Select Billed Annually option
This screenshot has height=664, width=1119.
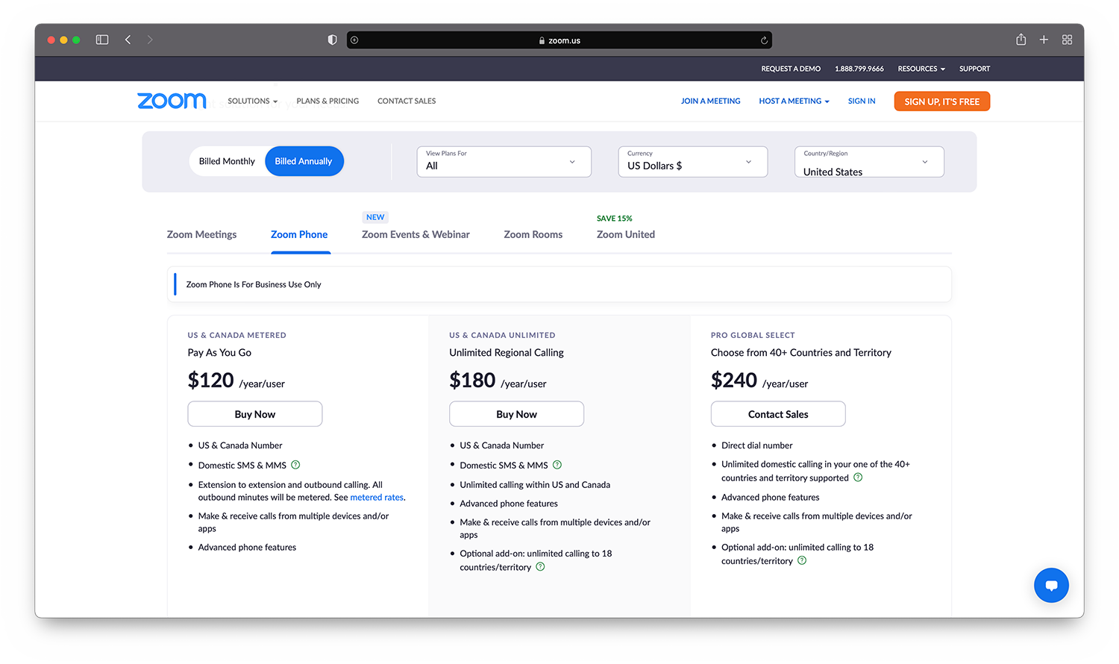(304, 161)
